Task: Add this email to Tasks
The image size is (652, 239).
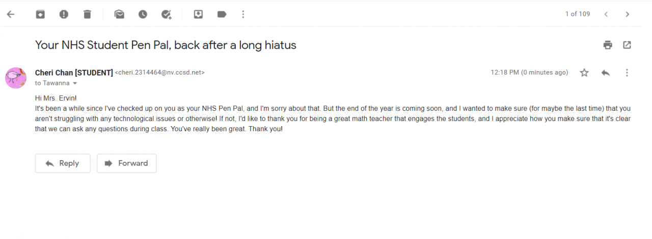Action: pos(166,14)
